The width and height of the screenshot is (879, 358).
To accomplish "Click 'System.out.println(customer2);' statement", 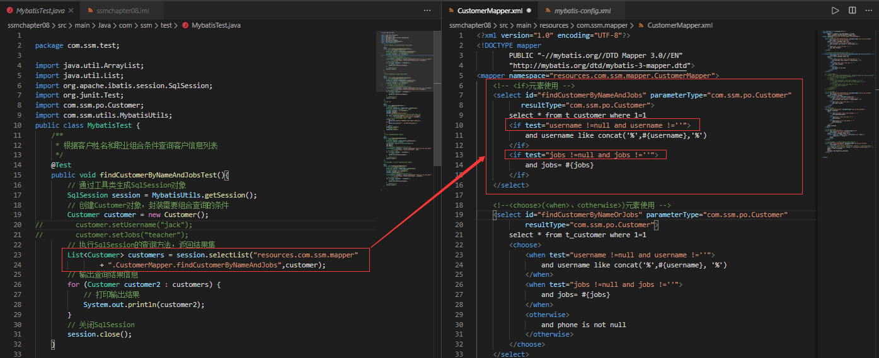I will coord(144,305).
